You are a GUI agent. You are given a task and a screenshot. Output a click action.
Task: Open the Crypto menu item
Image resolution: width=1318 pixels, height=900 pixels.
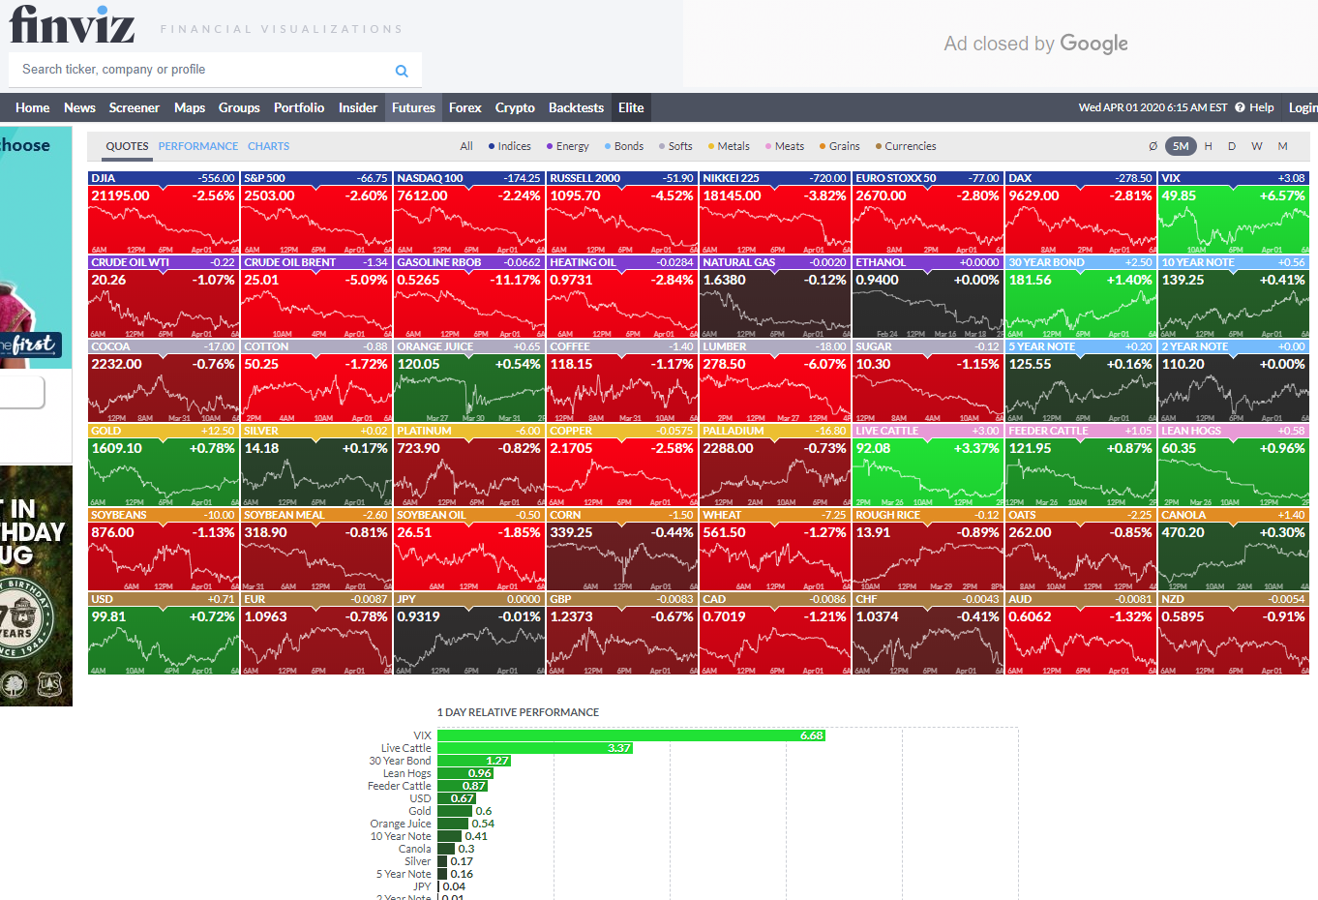pos(515,107)
